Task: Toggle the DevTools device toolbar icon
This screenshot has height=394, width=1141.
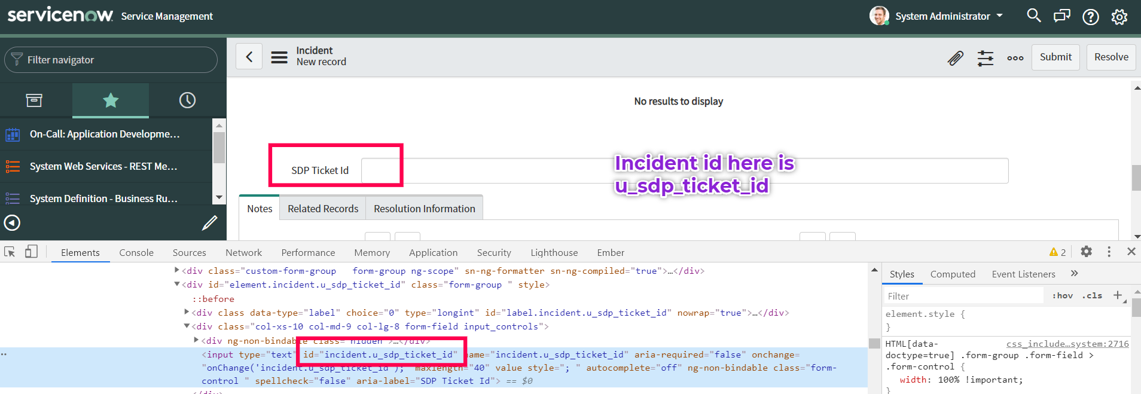Action: click(31, 252)
